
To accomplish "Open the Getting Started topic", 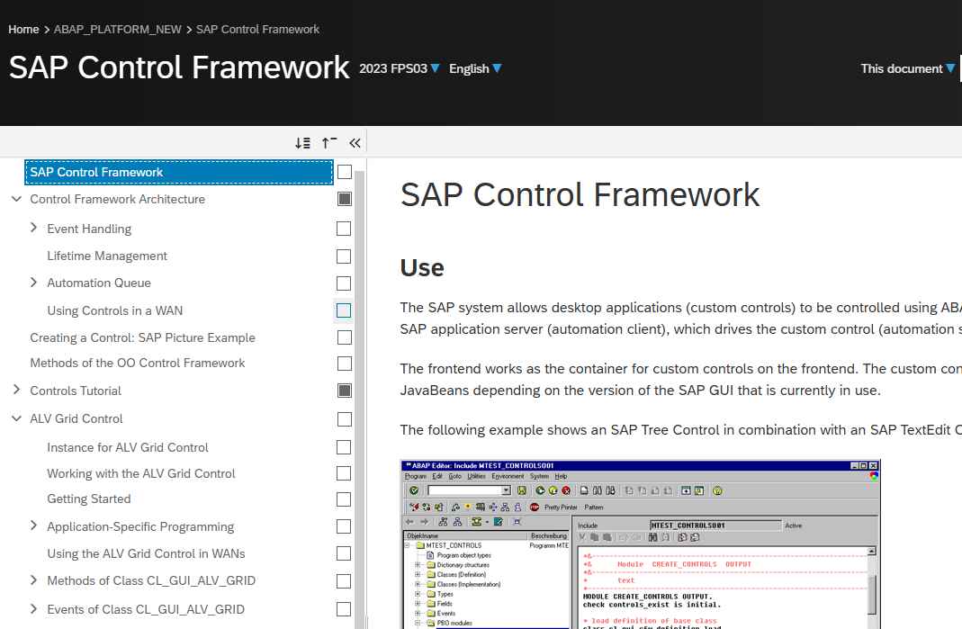I will pyautogui.click(x=89, y=499).
